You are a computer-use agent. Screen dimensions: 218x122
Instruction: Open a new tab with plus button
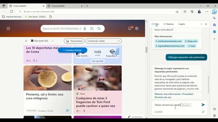click(87, 6)
